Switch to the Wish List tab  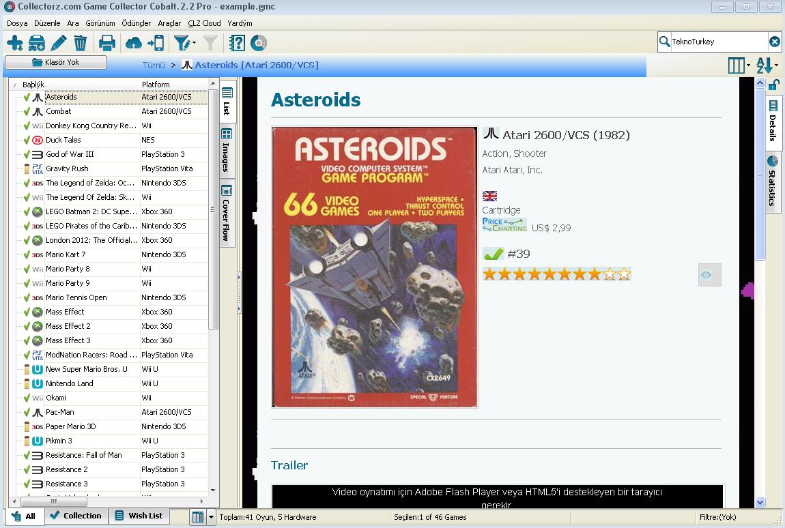139,516
